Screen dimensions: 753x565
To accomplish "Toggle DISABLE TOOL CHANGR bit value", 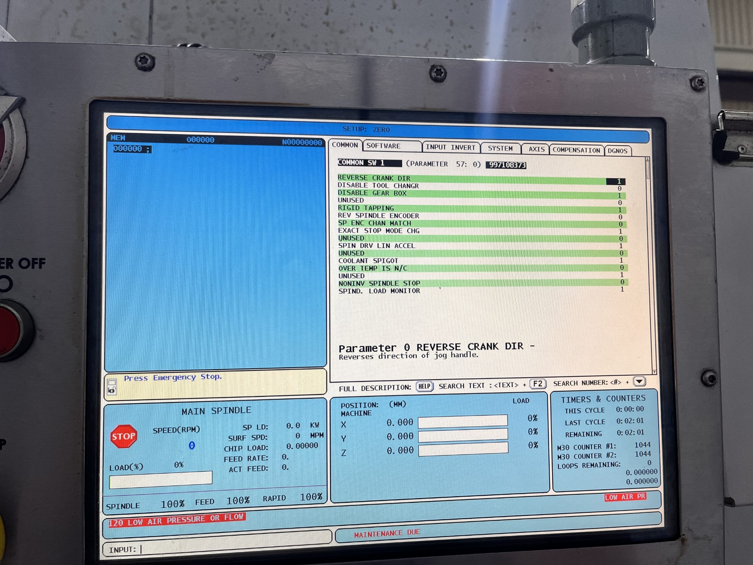I will [619, 189].
